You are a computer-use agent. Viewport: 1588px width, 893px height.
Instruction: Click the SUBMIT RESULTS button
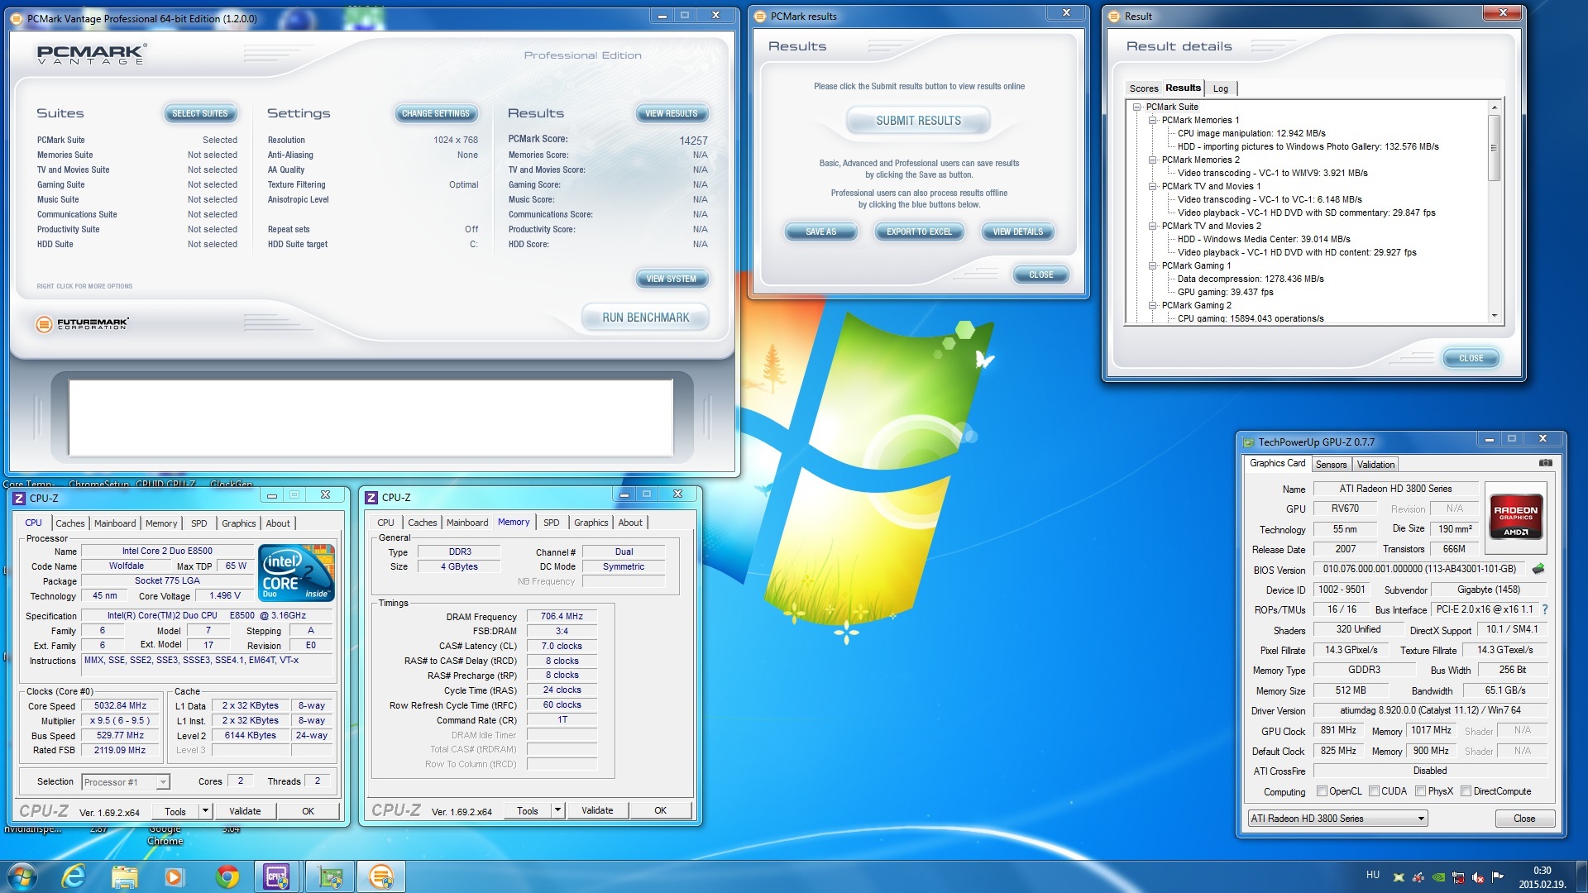pyautogui.click(x=918, y=121)
